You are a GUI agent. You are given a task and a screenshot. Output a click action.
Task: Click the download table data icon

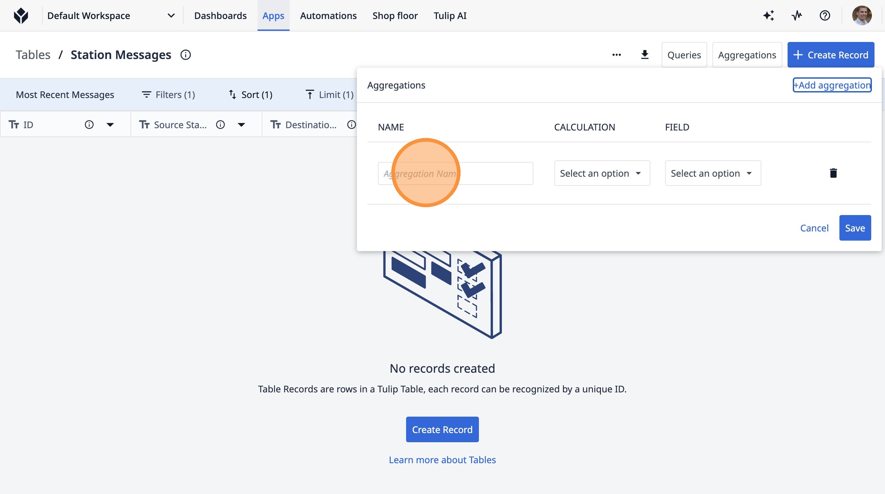click(x=645, y=55)
